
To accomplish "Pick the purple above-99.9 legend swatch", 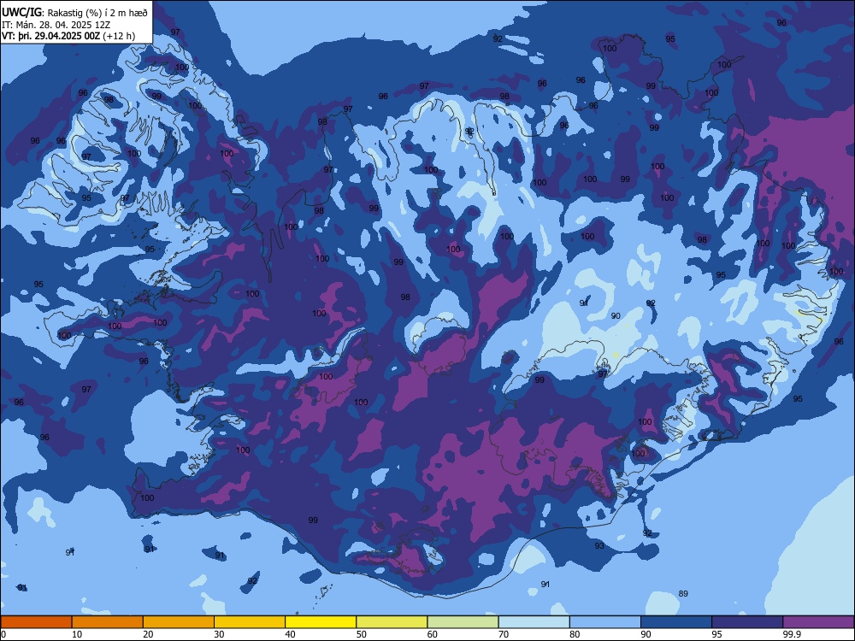I will click(x=818, y=622).
